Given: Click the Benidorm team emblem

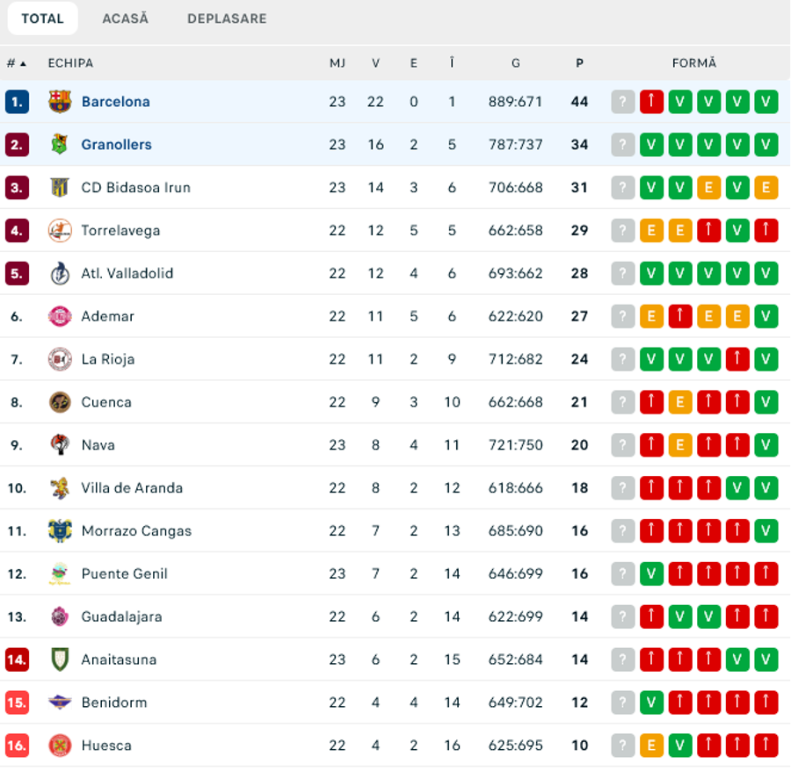Looking at the screenshot, I should tap(60, 702).
